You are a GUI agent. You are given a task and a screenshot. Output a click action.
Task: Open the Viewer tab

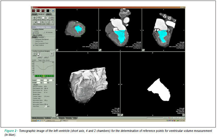[55, 118]
